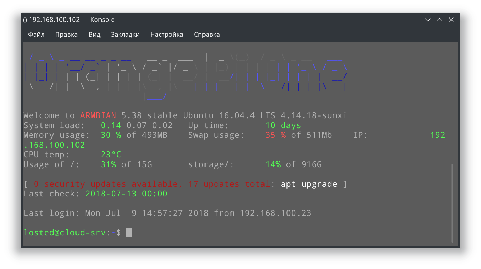Click the 'of 916G' storage size text
The width and height of the screenshot is (481, 269).
(x=304, y=164)
